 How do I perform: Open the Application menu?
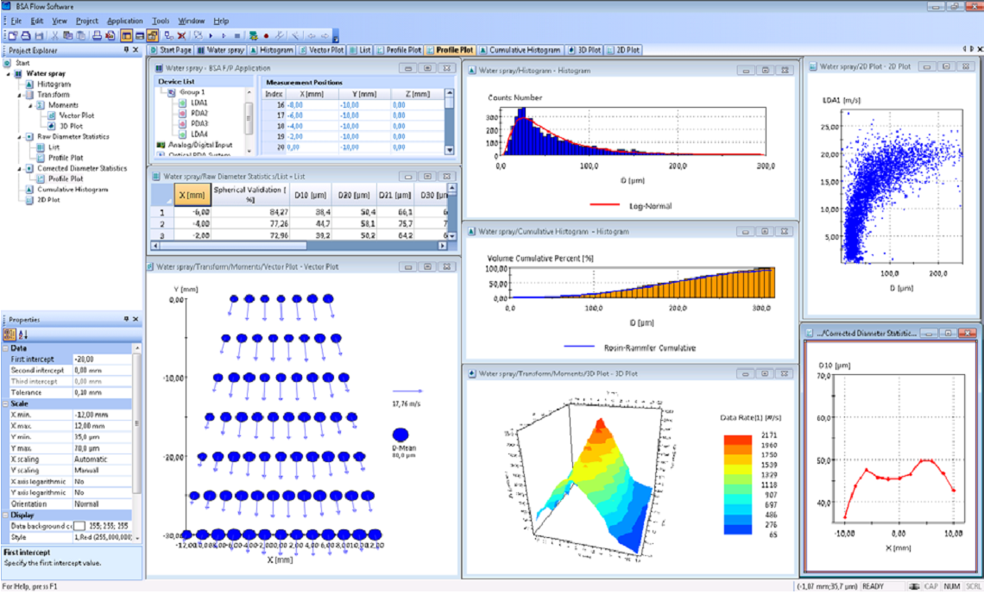[125, 21]
